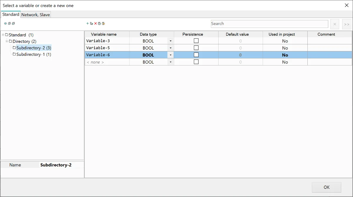Click the export variables icon

[x=99, y=23]
